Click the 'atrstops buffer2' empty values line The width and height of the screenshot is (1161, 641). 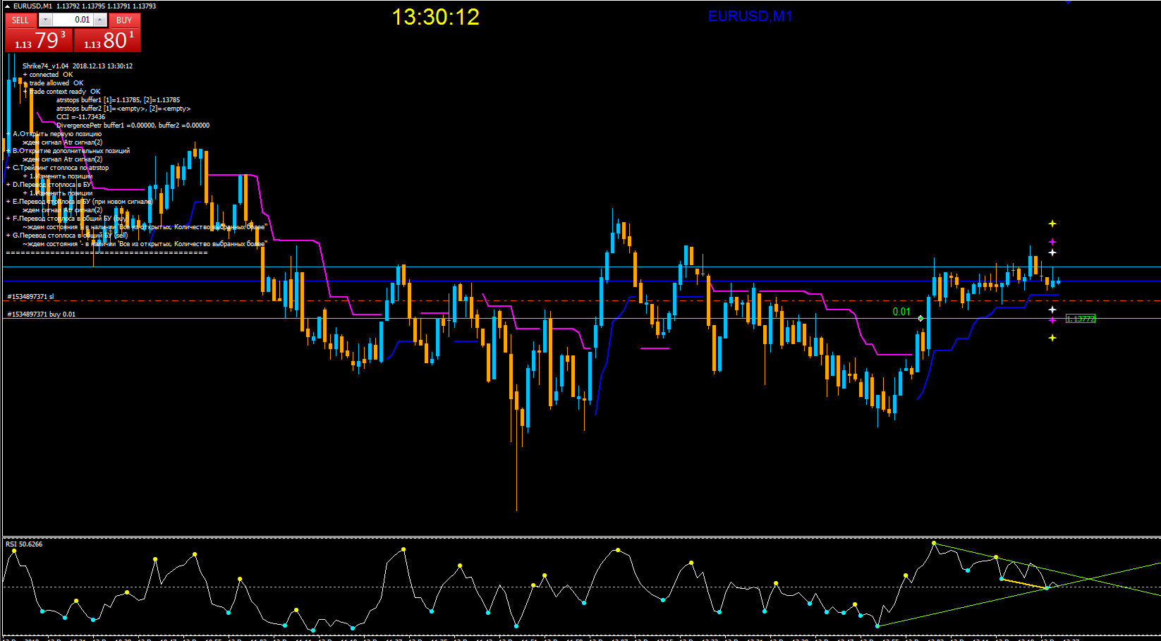point(123,109)
